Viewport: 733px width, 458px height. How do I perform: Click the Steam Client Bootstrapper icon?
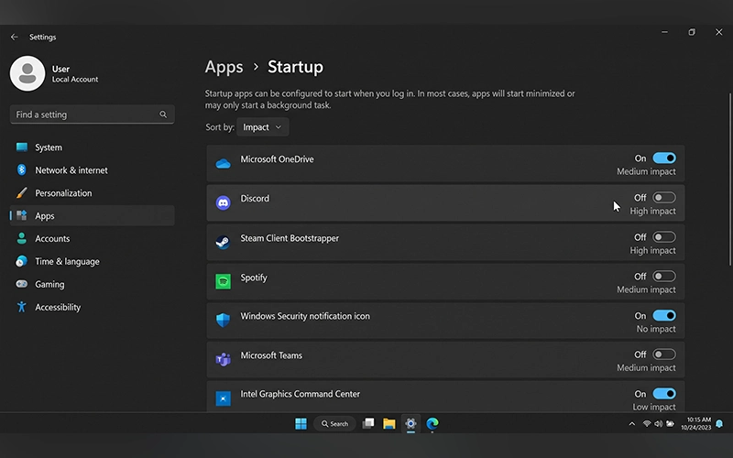coord(223,242)
